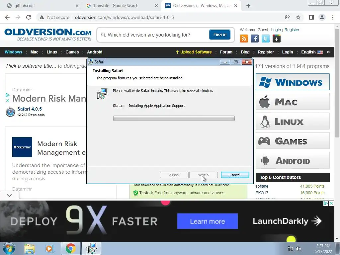Open the Mac nav menu item
The height and width of the screenshot is (255, 340).
click(34, 52)
